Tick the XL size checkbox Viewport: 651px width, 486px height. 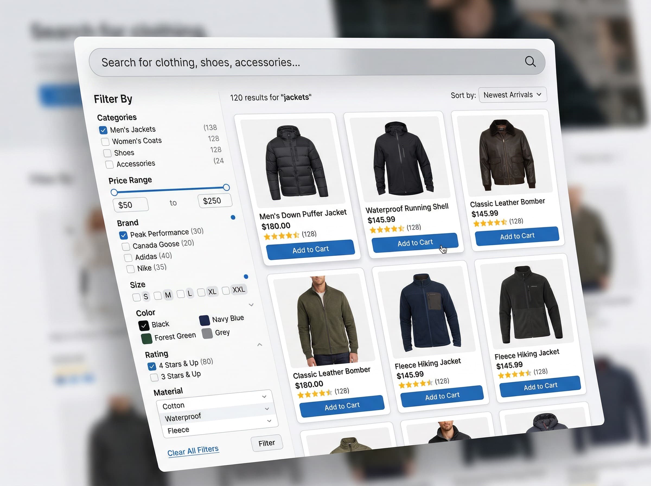(x=201, y=292)
